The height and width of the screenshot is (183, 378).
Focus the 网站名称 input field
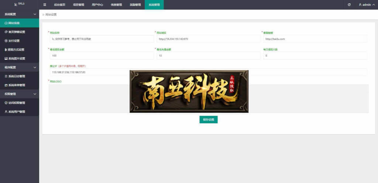pos(102,39)
